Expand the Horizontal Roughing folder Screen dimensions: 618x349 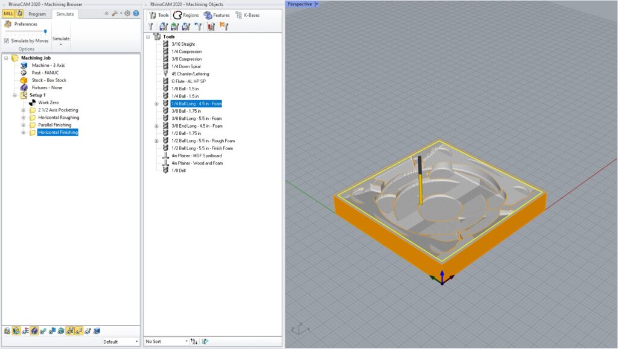(x=24, y=118)
